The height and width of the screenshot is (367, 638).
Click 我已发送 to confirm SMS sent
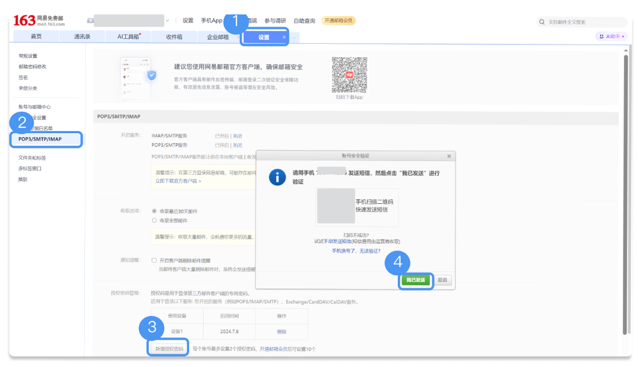pyautogui.click(x=416, y=281)
